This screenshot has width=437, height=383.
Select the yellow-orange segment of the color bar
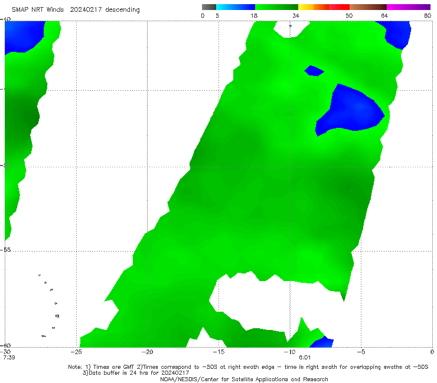coord(313,7)
